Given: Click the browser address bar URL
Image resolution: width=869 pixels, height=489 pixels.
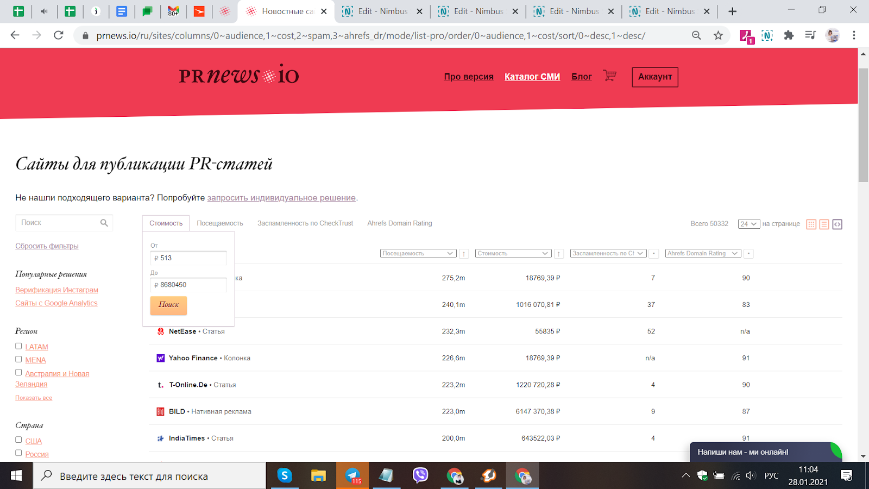Looking at the screenshot, I should pyautogui.click(x=370, y=35).
